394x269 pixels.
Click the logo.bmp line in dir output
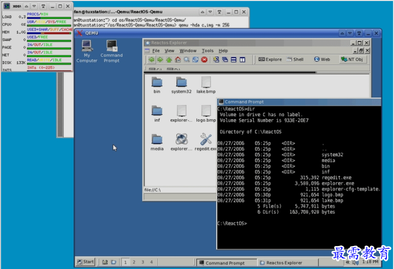[280, 194]
